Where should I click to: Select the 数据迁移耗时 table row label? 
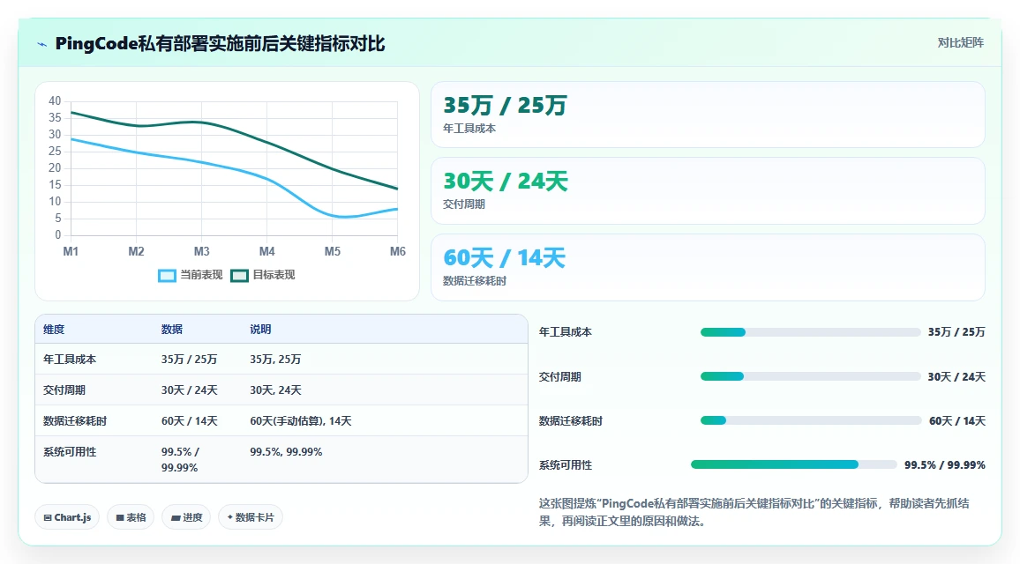[75, 421]
